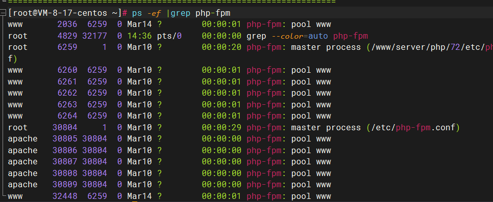
Task: Click start time 14:36 in the grep row
Action: pyautogui.click(x=139, y=36)
